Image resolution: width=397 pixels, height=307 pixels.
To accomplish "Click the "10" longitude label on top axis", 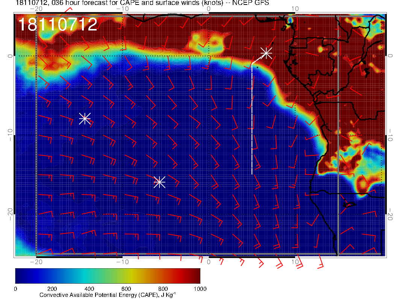I will [x=295, y=9].
